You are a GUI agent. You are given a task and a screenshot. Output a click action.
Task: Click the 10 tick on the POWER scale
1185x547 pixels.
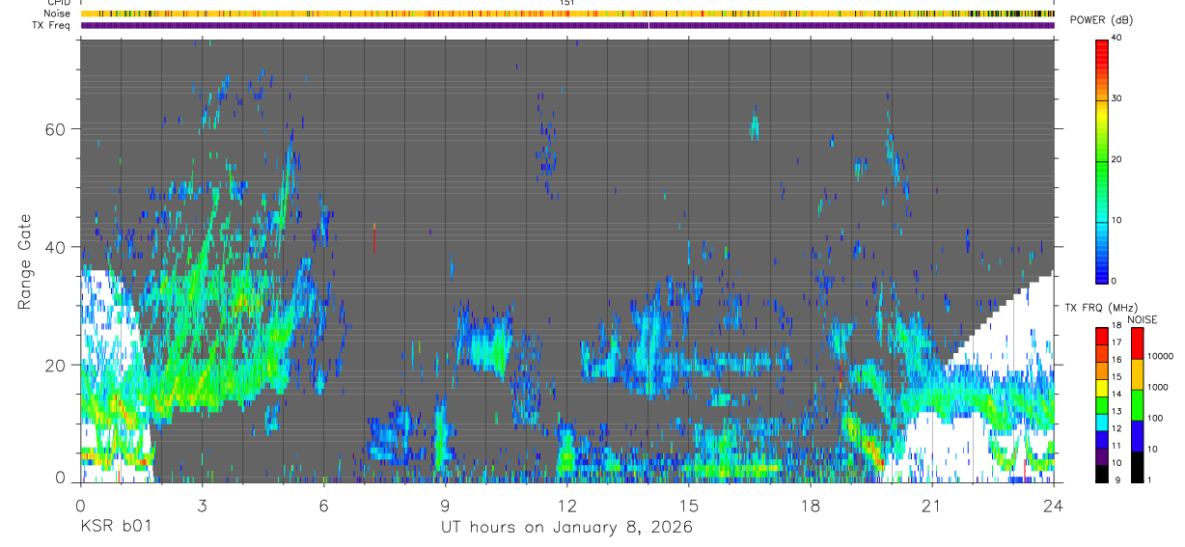coord(1116,221)
